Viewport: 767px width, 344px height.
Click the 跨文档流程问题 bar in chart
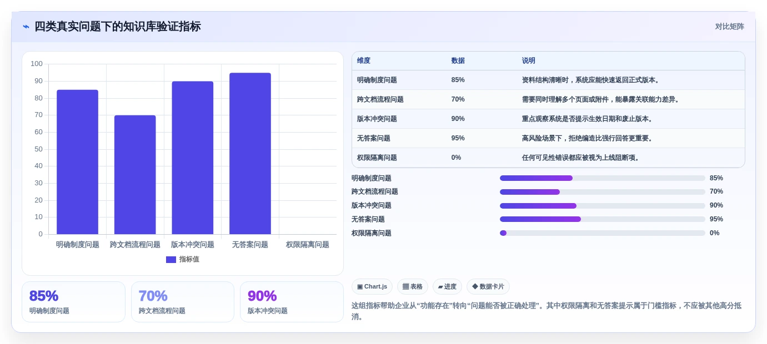(135, 175)
